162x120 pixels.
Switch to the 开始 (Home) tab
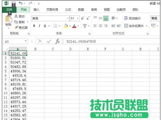(x=24, y=10)
